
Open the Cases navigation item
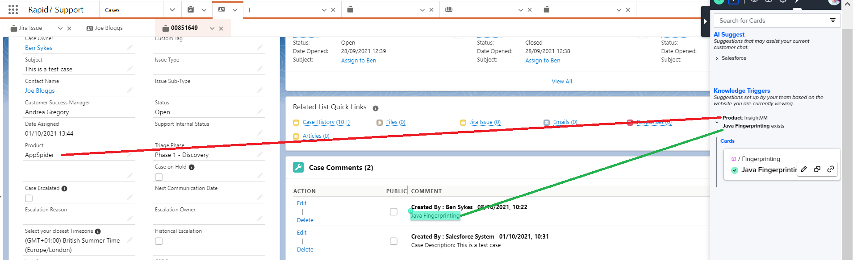tap(112, 10)
